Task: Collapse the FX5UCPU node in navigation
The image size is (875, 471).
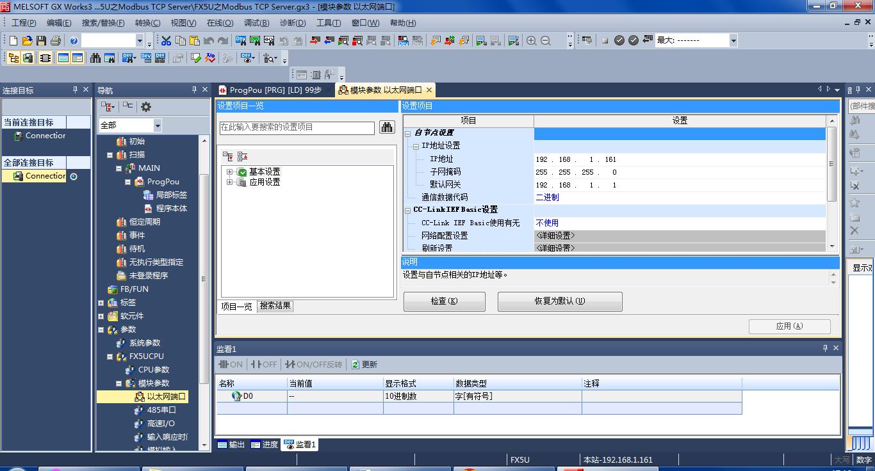Action: 110,356
